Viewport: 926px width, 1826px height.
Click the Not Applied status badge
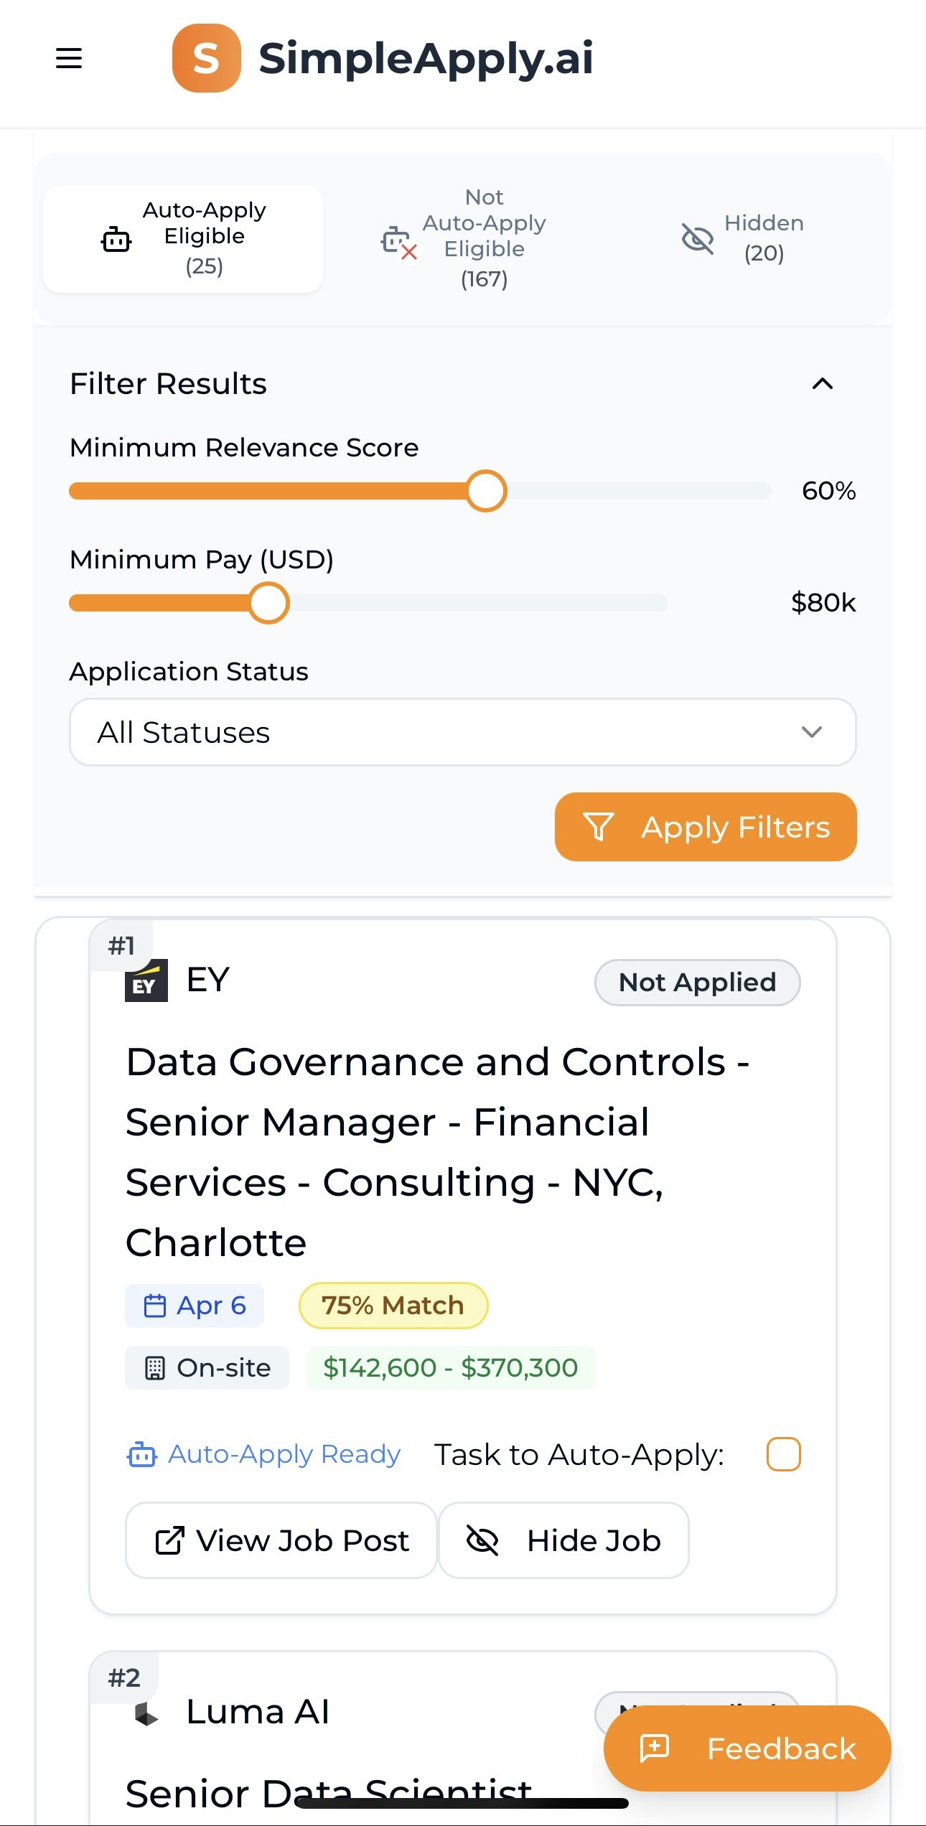click(697, 982)
